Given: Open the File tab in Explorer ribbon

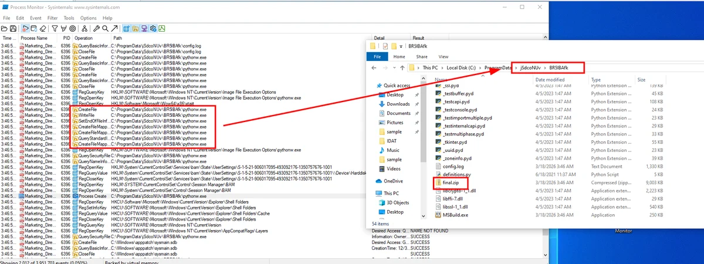Looking at the screenshot, I should coord(377,57).
